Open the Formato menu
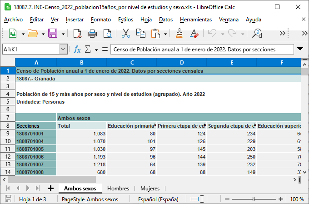Screen dimensions: 309x204 pos(100,20)
